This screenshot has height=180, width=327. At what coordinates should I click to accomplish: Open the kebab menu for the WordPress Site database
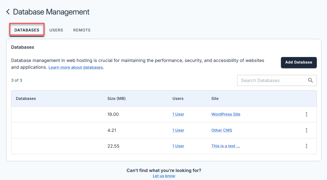click(x=306, y=114)
